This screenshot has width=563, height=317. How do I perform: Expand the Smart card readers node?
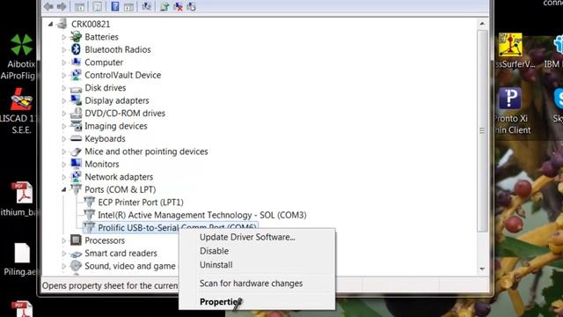point(64,254)
